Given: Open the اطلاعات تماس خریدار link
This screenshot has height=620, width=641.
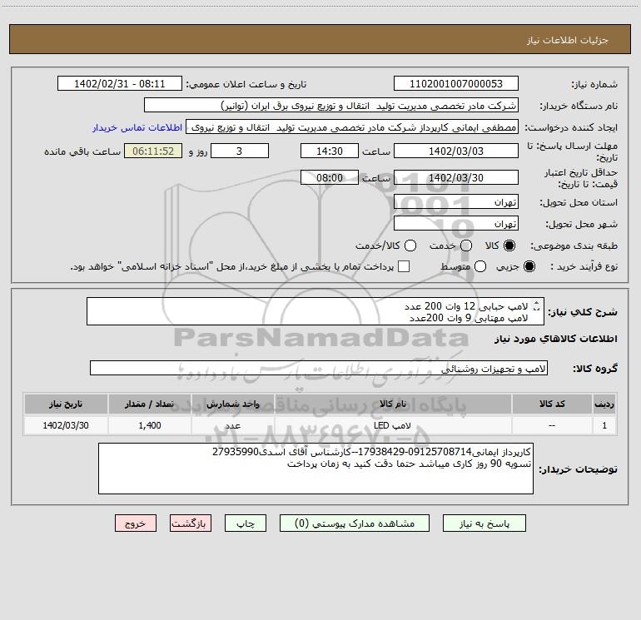Looking at the screenshot, I should click(x=137, y=127).
